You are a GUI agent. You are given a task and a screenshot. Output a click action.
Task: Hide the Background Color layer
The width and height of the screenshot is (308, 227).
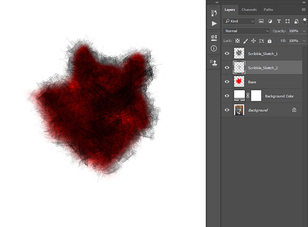pos(227,96)
